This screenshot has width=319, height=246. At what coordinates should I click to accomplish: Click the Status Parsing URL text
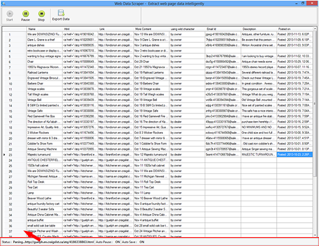click(x=53, y=242)
